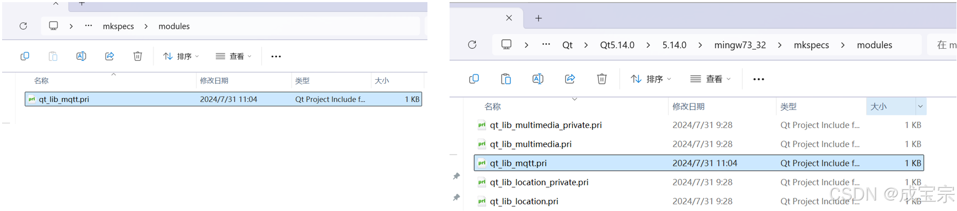Select modules breadcrumb in right window
The width and height of the screenshot is (957, 211).
click(x=874, y=45)
